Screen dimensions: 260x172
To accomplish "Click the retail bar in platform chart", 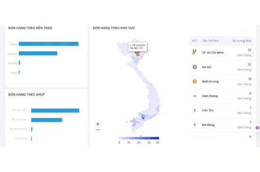I will 19,72.
